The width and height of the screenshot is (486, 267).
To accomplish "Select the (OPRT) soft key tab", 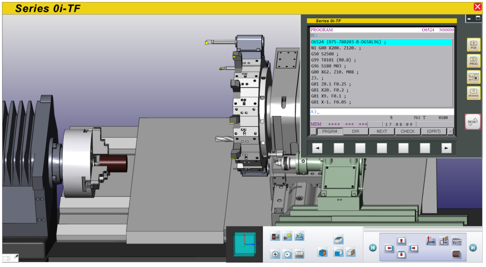I will 434,131.
